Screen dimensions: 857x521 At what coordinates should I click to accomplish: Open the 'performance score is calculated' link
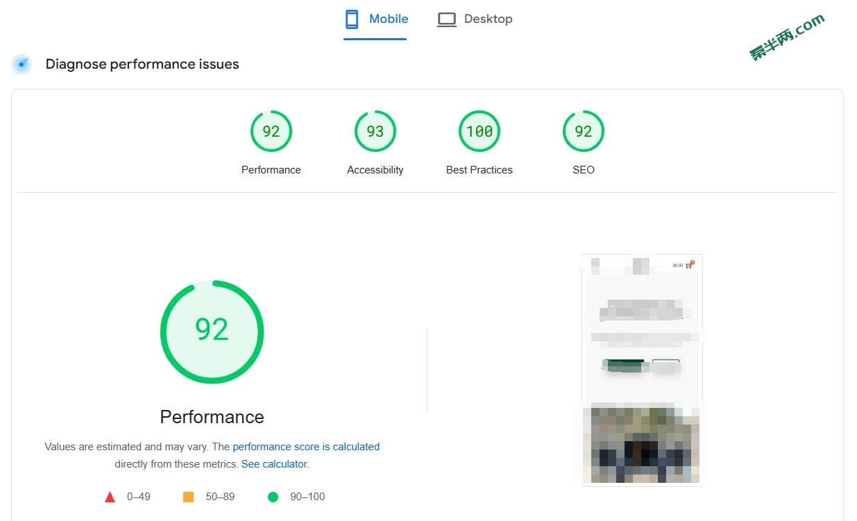(x=306, y=447)
